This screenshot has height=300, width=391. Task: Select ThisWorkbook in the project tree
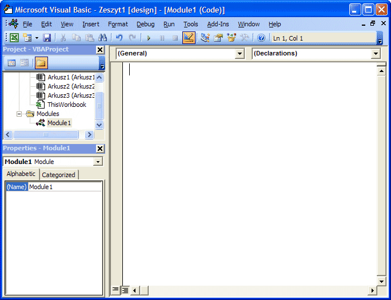click(66, 105)
